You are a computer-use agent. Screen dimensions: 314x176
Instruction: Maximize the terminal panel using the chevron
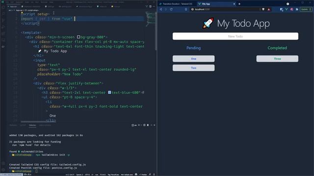point(152,125)
